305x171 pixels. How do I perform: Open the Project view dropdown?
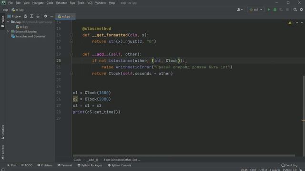tap(14, 16)
